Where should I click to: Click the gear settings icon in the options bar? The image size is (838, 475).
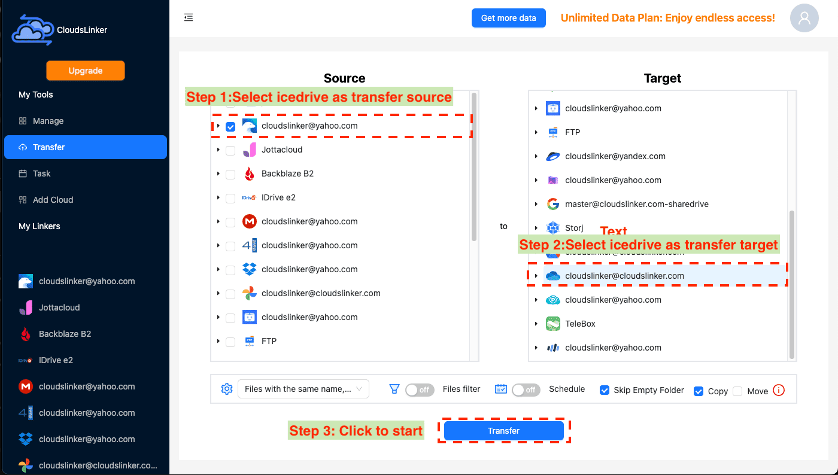coord(226,389)
